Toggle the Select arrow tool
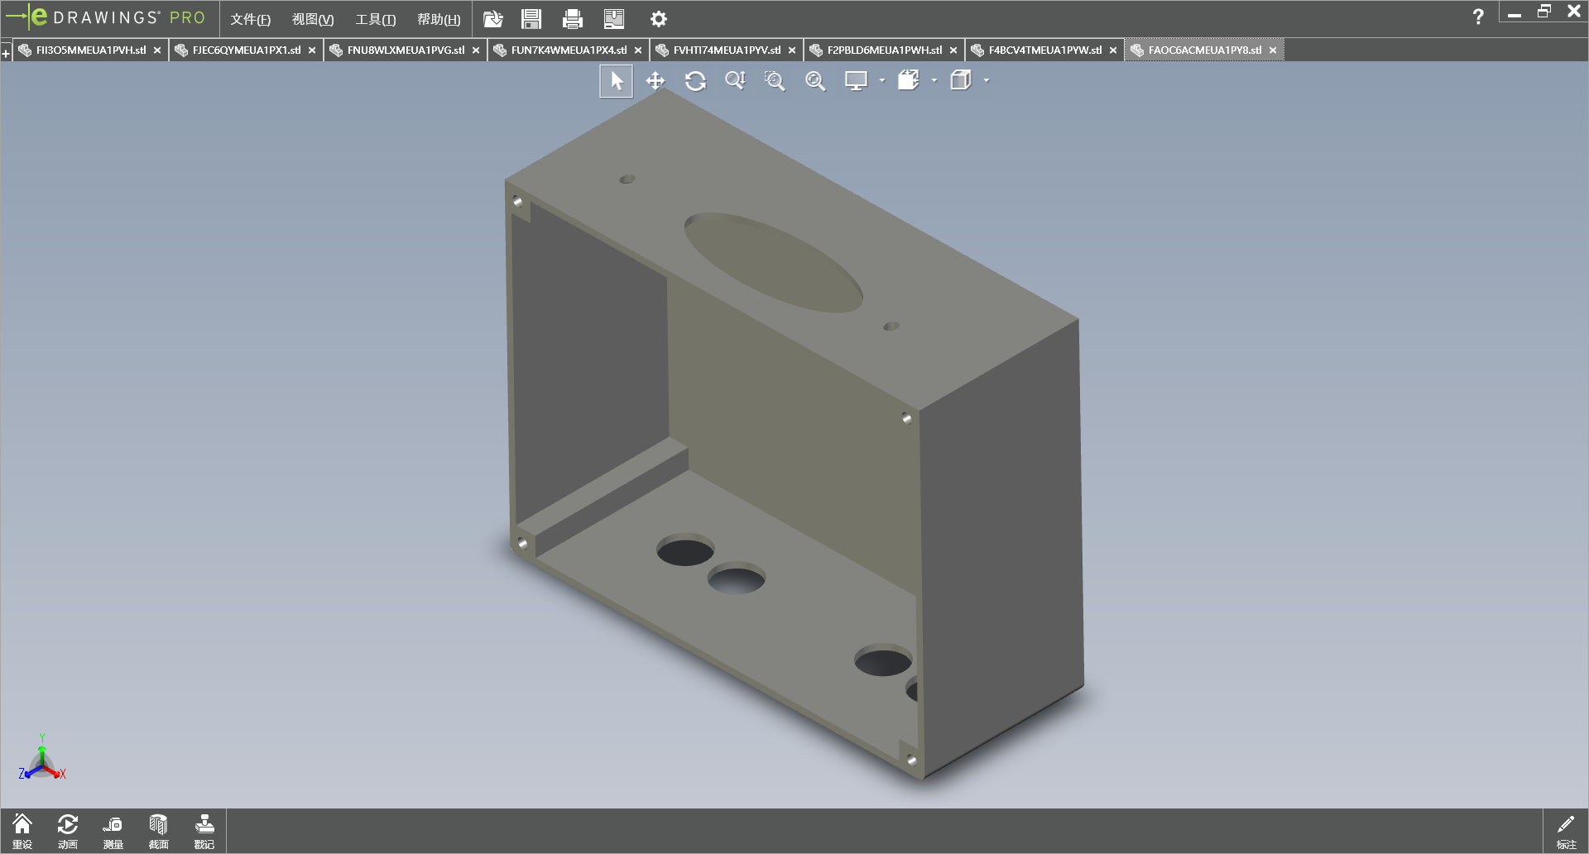 (x=616, y=81)
